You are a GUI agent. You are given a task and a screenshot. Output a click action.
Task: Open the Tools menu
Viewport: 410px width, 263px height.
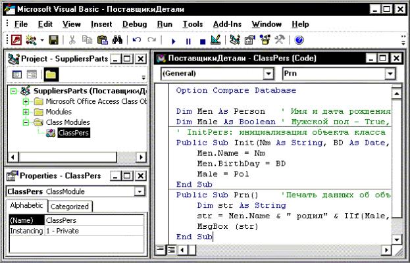(x=193, y=24)
